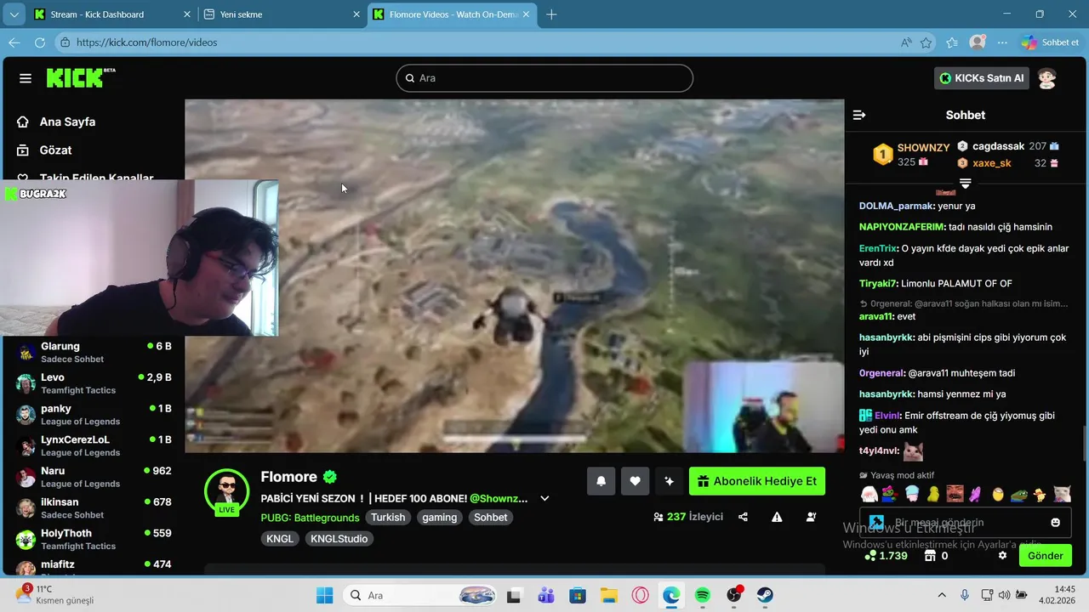Click KICKs Satın Al button

982,78
